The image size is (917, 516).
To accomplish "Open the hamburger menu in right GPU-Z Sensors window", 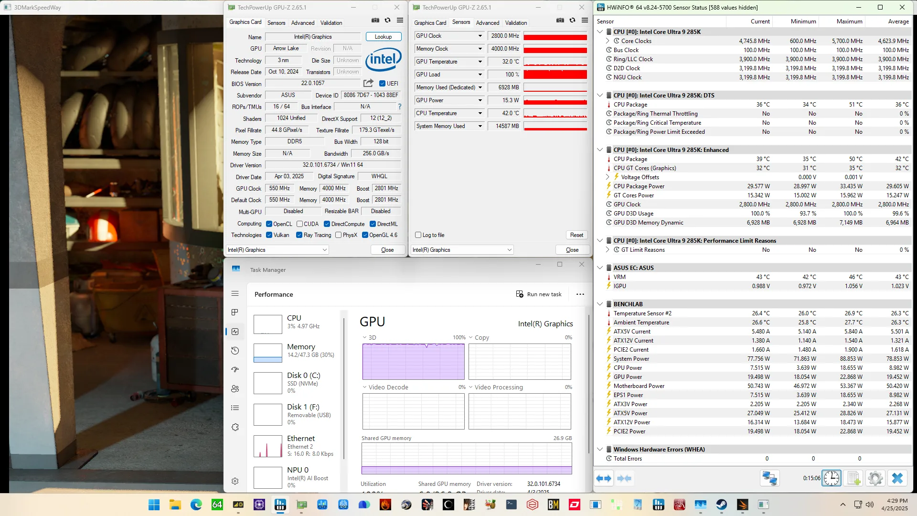I will click(585, 21).
